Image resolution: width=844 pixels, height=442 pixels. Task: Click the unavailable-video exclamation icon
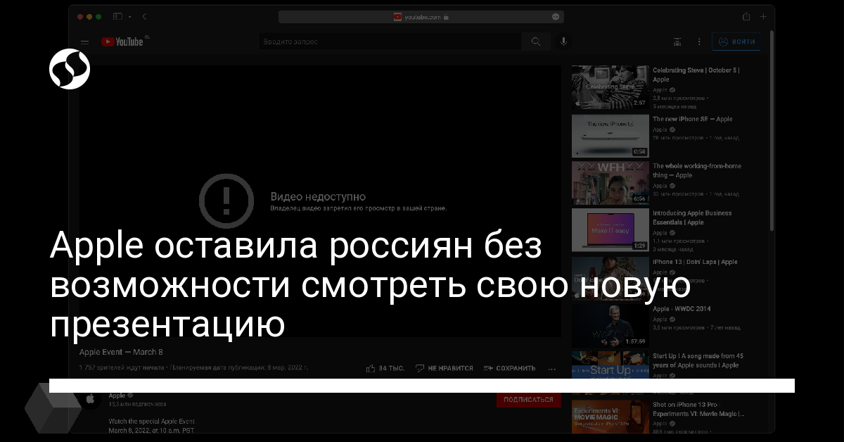click(226, 201)
